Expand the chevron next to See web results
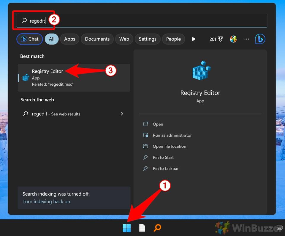Screen dimensions: 285x236 pyautogui.click(x=122, y=114)
